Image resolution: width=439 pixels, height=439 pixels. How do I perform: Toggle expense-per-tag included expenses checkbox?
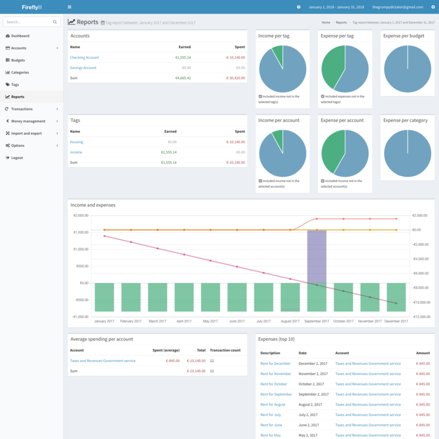323,97
